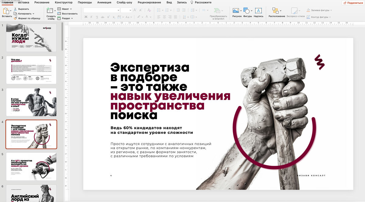Open the shapes gallery (Фигуры)
The height and width of the screenshot is (202, 365).
(x=247, y=11)
